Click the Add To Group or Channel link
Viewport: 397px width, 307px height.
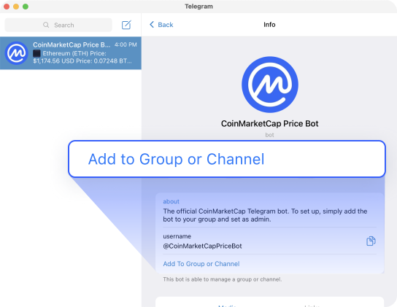pyautogui.click(x=201, y=264)
